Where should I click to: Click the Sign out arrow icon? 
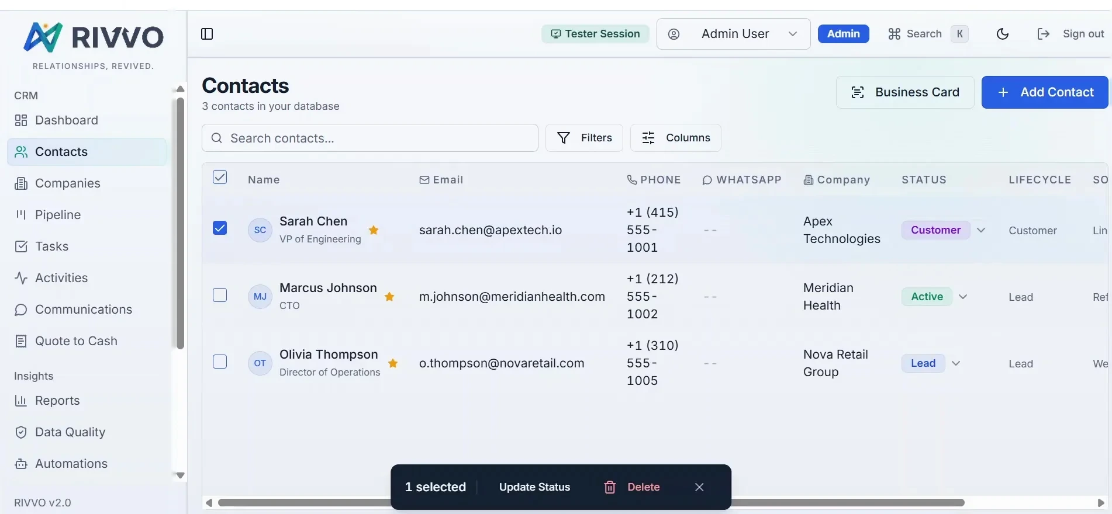click(1043, 34)
